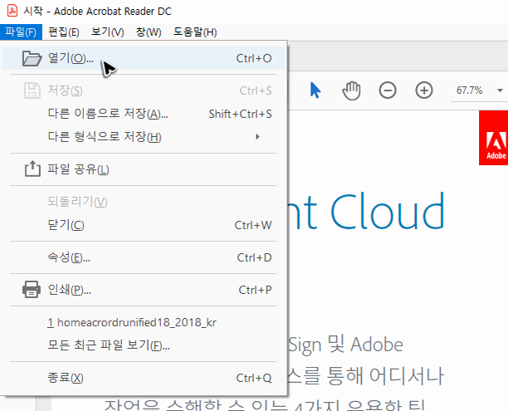This screenshot has height=411, width=508.
Task: Click the Ctrl+O shortcut label
Action: tap(254, 58)
